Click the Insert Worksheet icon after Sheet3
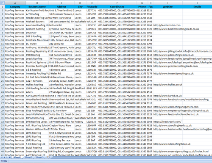The image size is (212, 163). (48, 157)
